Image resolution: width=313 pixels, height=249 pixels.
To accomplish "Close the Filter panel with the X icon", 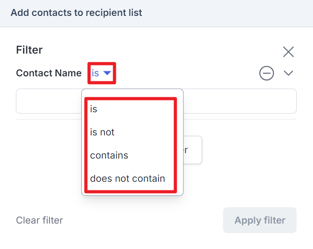I will point(288,52).
